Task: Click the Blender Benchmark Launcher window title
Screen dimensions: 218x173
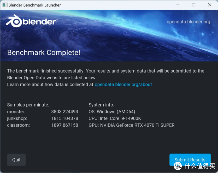Action: point(35,5)
